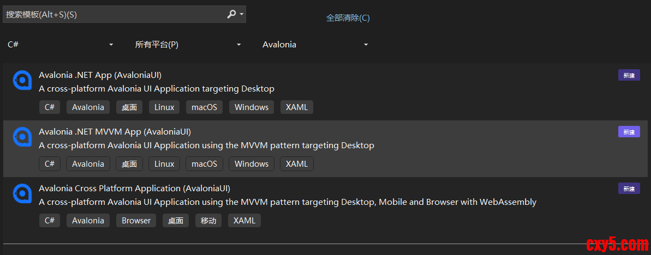Click the 全部清除 clear all link

[x=348, y=18]
